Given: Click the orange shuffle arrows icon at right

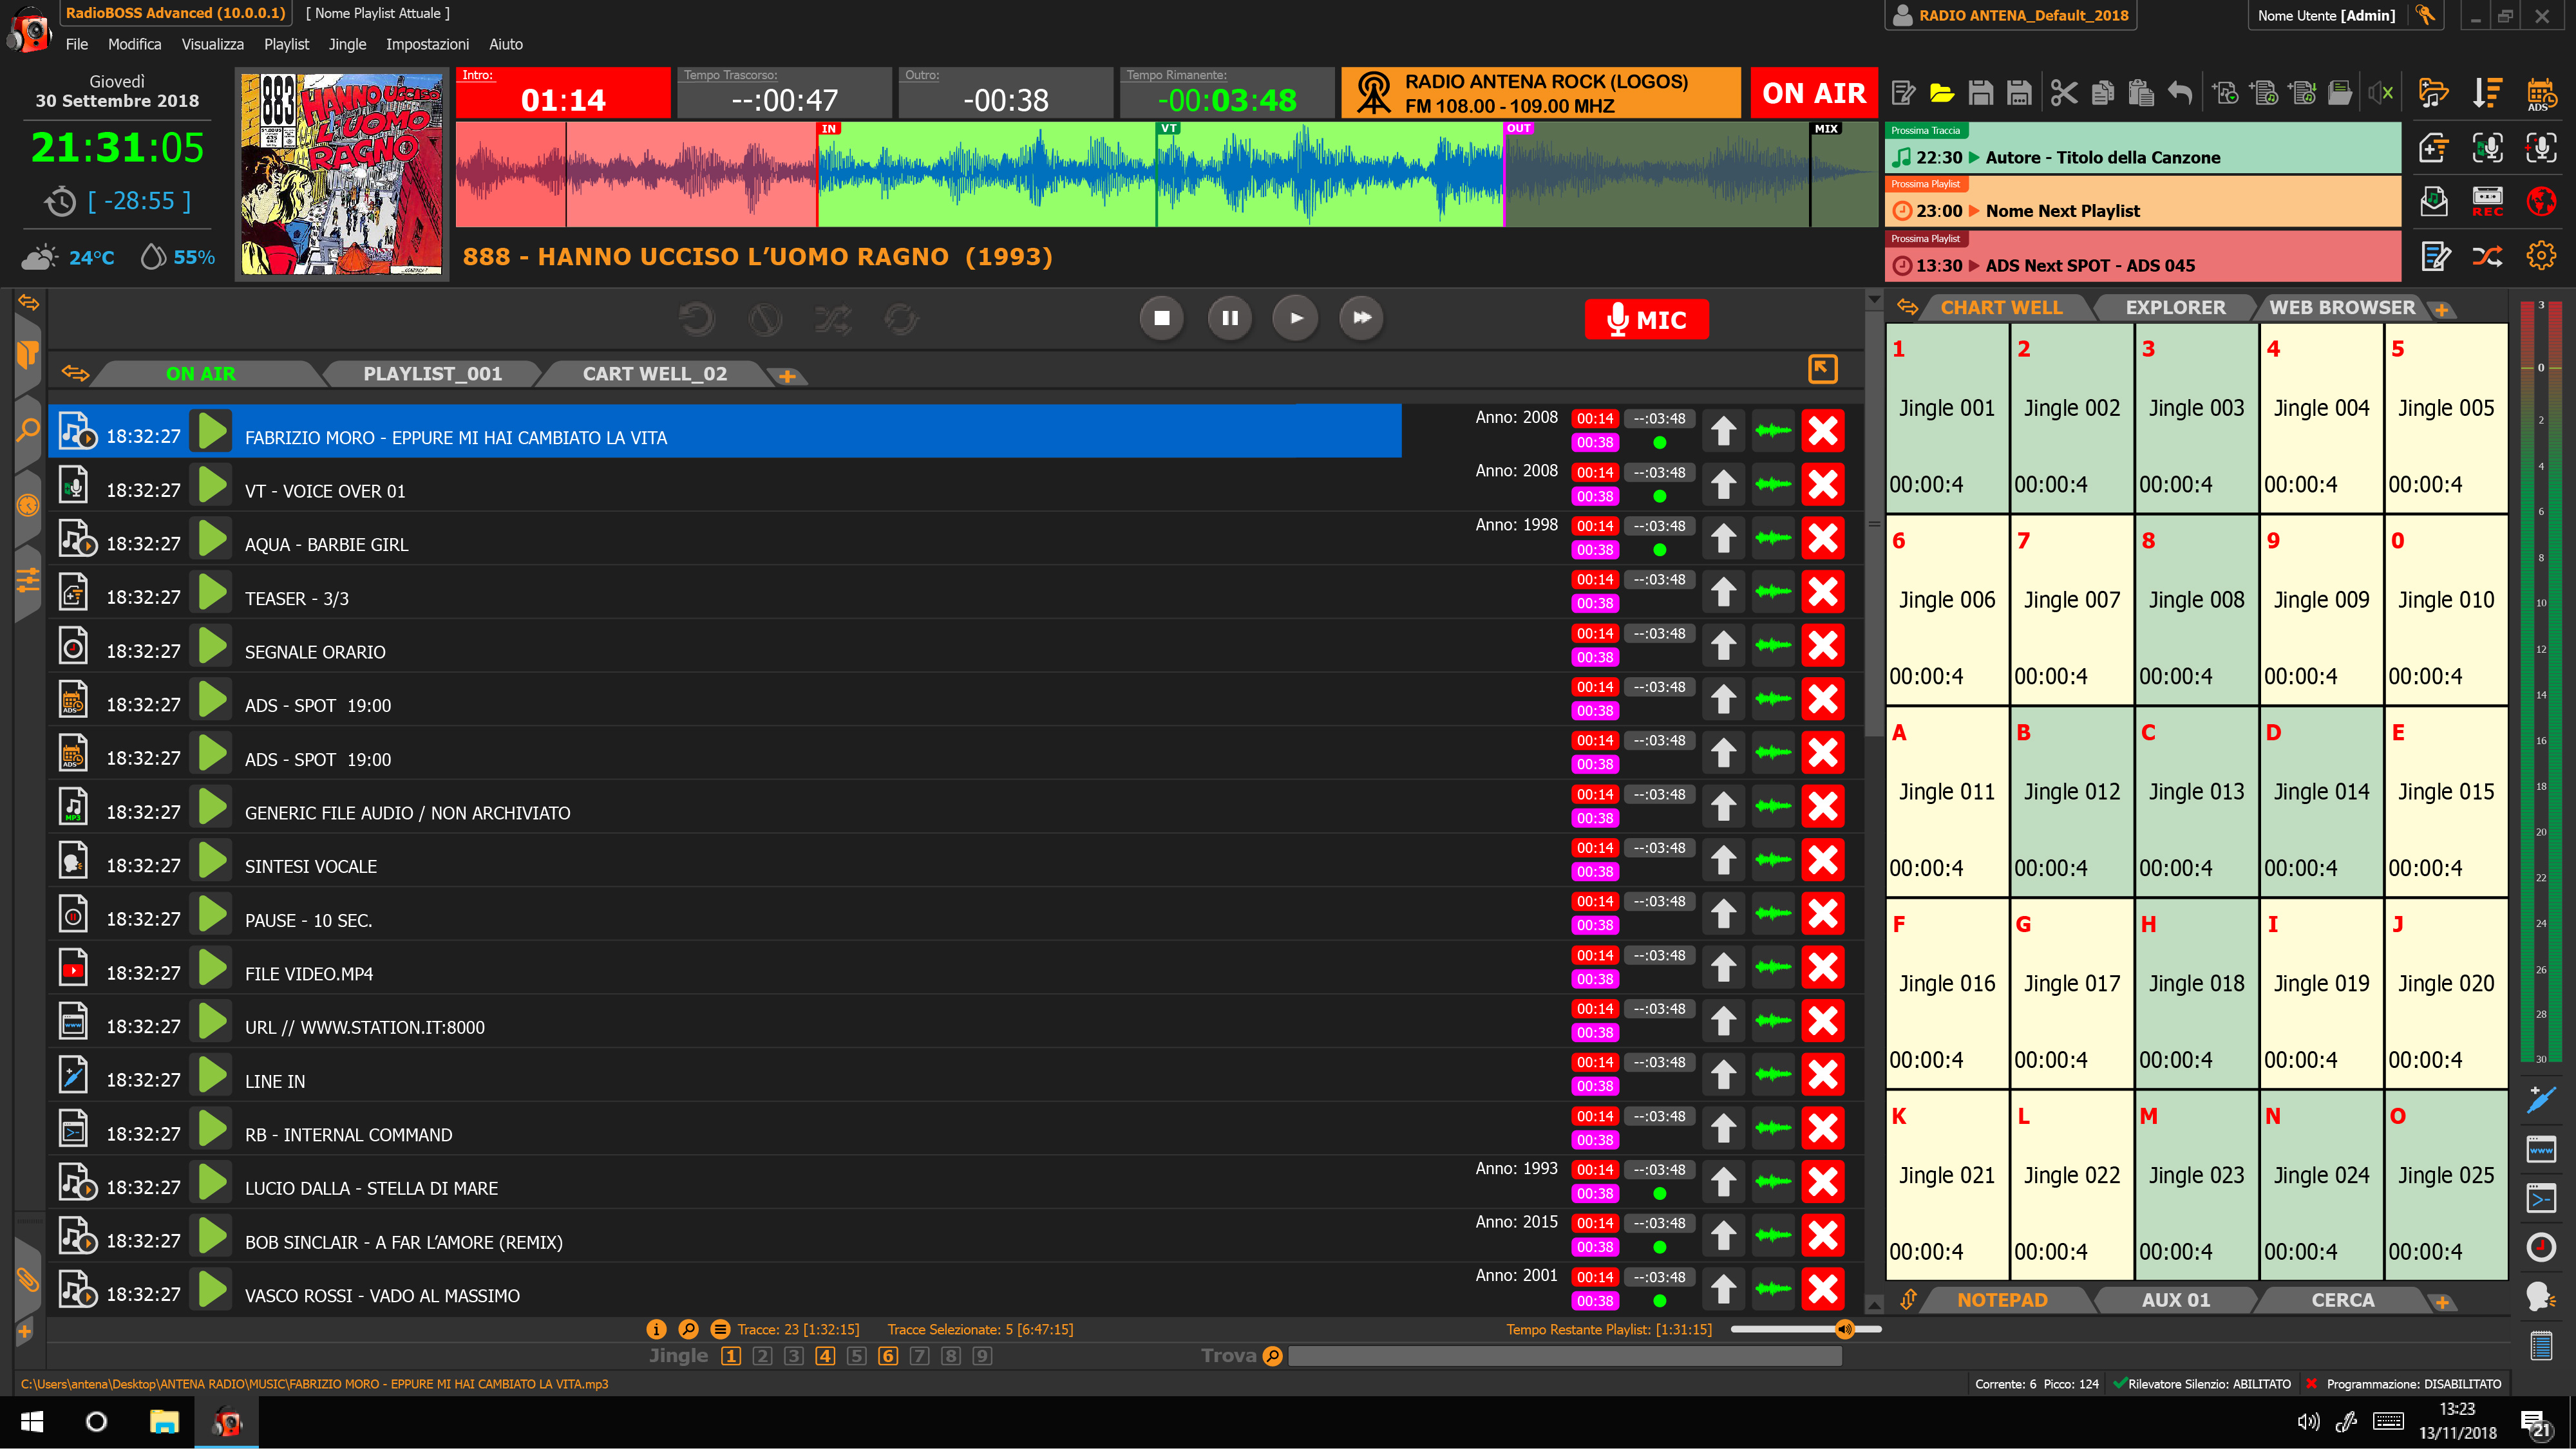Looking at the screenshot, I should [x=2487, y=256].
